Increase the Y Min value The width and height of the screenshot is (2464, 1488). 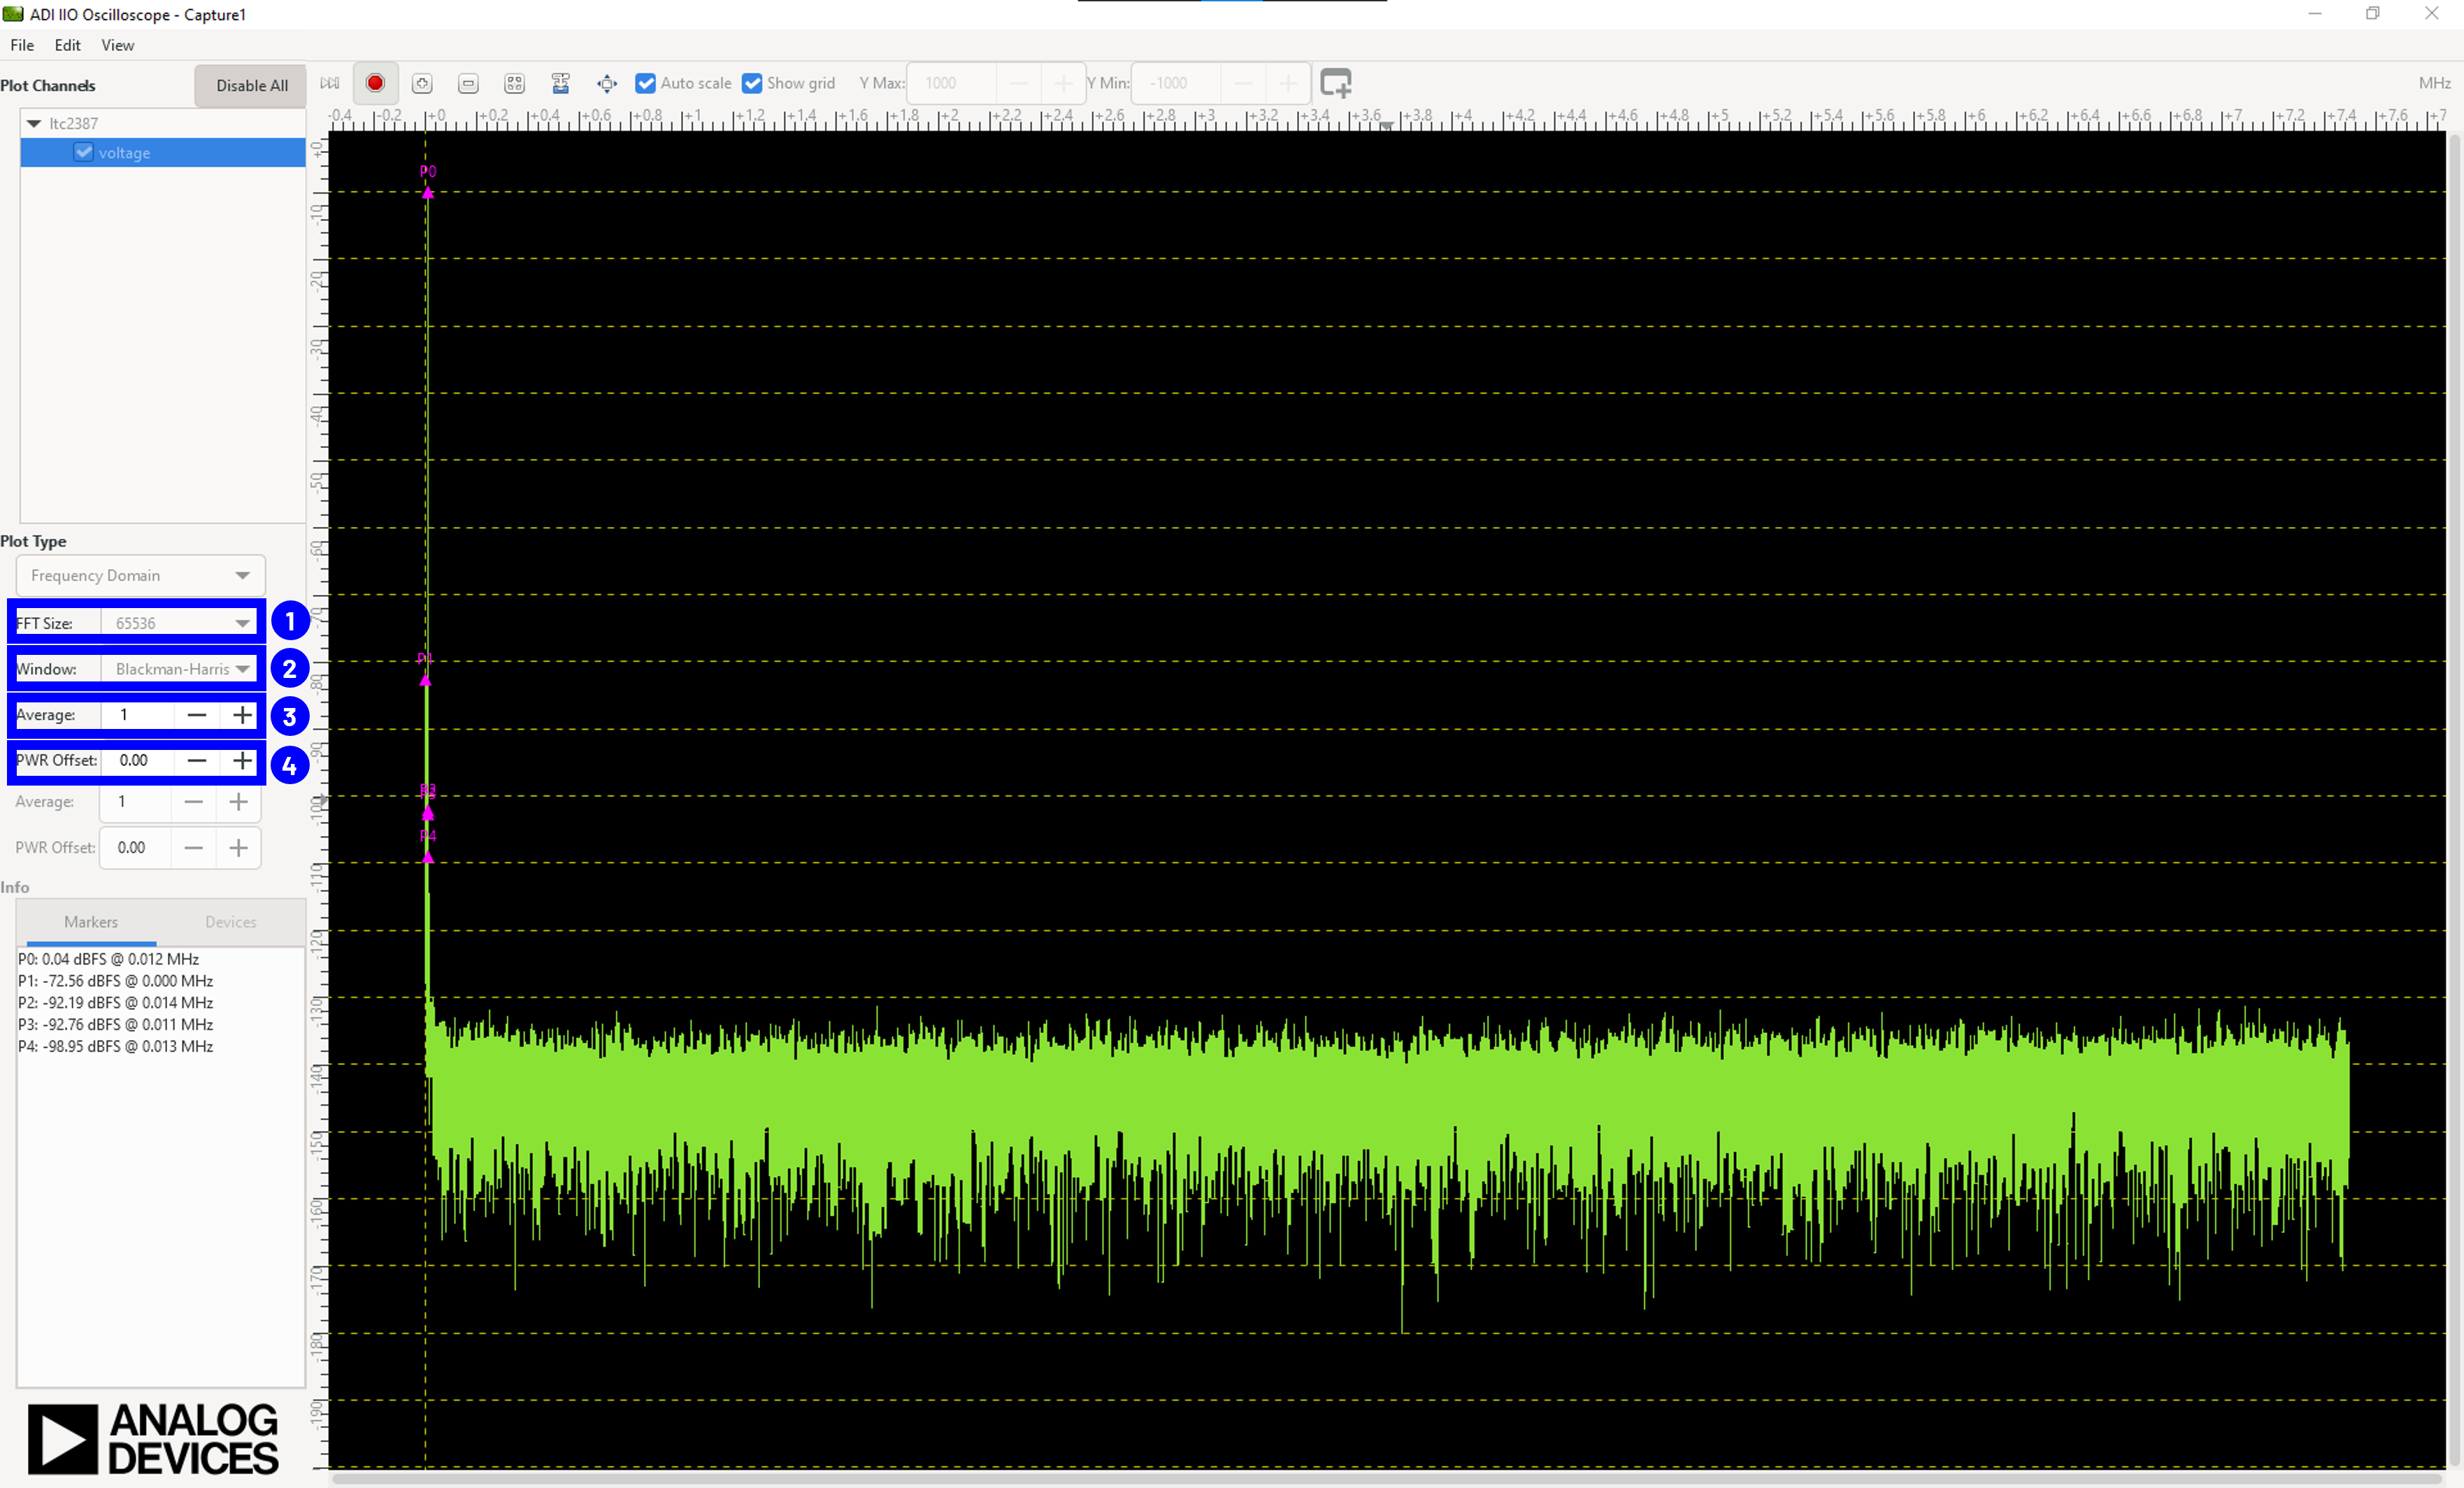[x=1288, y=83]
